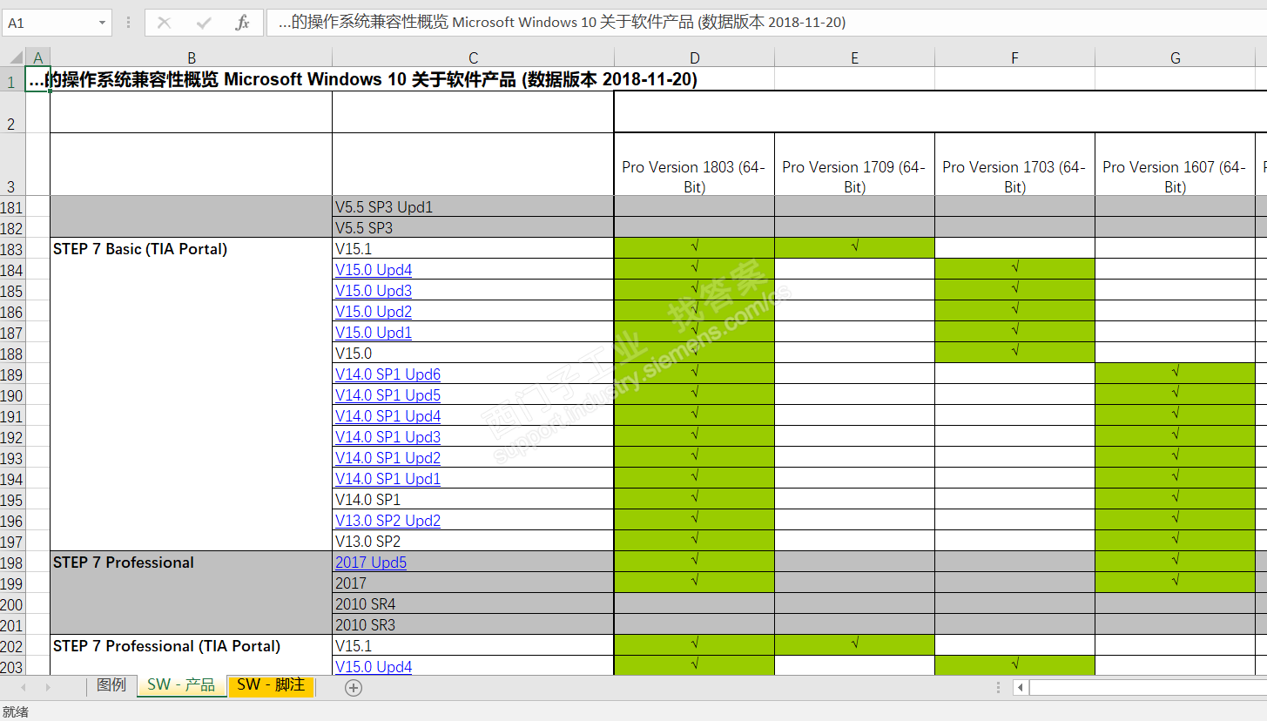This screenshot has width=1267, height=721.
Task: Open the V15.0 Upd3 link
Action: pyautogui.click(x=374, y=291)
